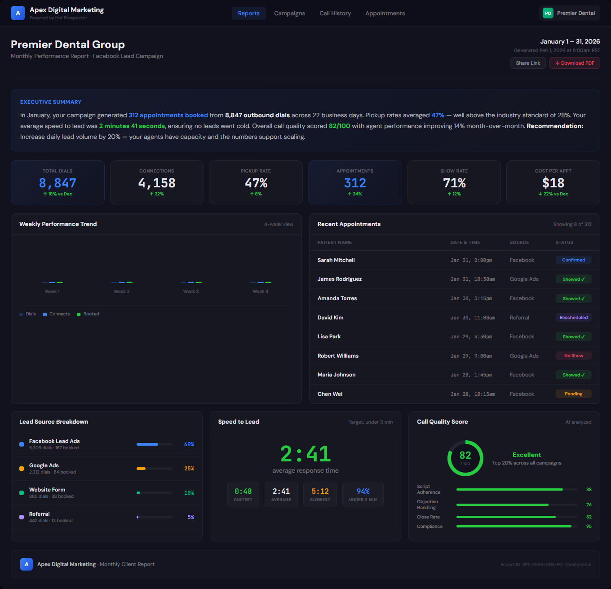The height and width of the screenshot is (589, 611).
Task: Expand Showing 8 of 312 appointments list
Action: (x=572, y=224)
